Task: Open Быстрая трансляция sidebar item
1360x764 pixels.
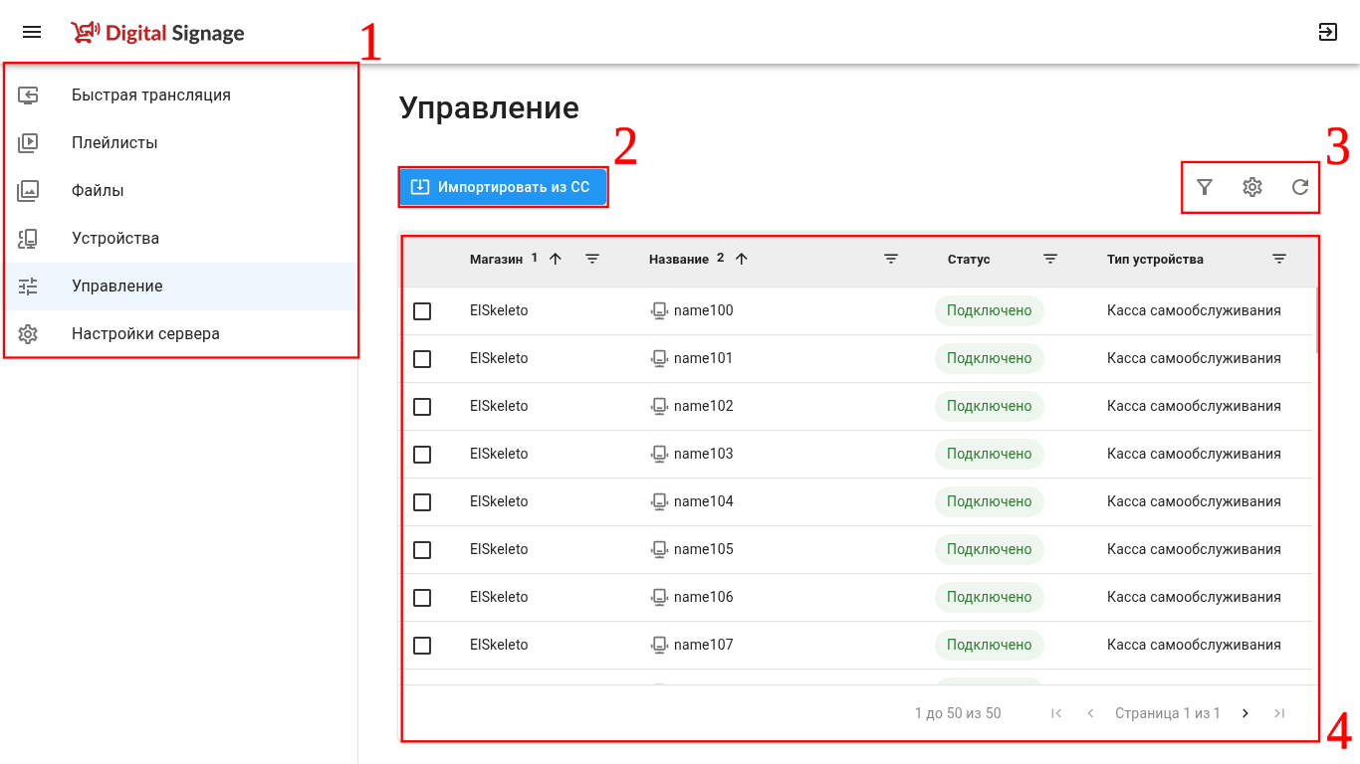Action: (x=150, y=95)
